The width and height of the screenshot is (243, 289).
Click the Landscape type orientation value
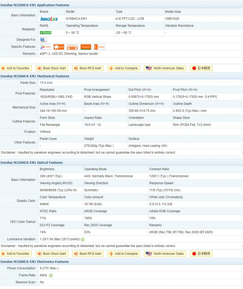[x=140, y=125]
